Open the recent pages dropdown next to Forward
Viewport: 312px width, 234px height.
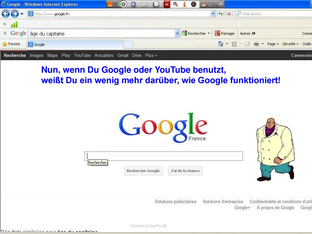click(x=22, y=14)
